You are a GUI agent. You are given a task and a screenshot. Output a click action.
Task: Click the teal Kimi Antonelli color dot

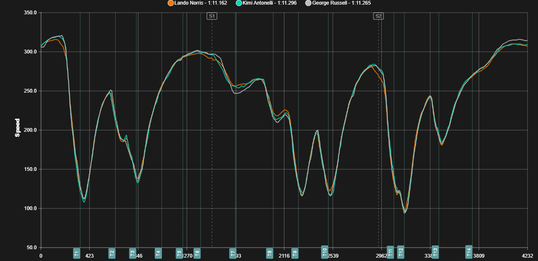tap(239, 3)
